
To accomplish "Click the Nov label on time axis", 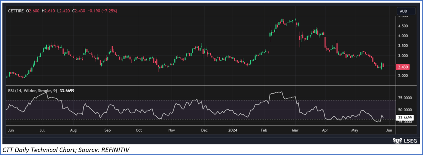I will tap(171, 130).
